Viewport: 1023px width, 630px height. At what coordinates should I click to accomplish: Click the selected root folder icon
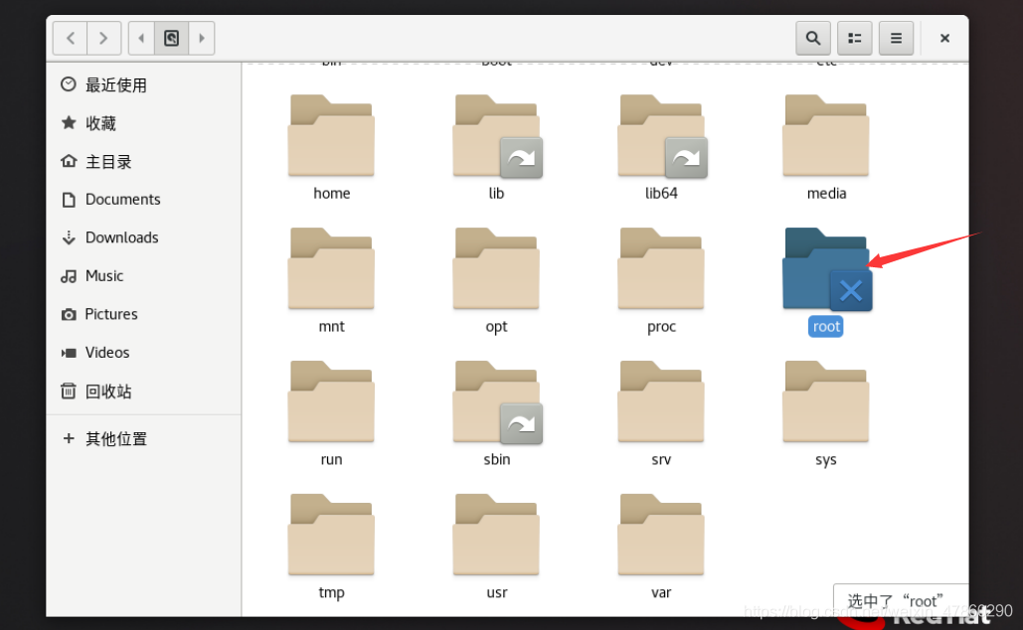(826, 268)
